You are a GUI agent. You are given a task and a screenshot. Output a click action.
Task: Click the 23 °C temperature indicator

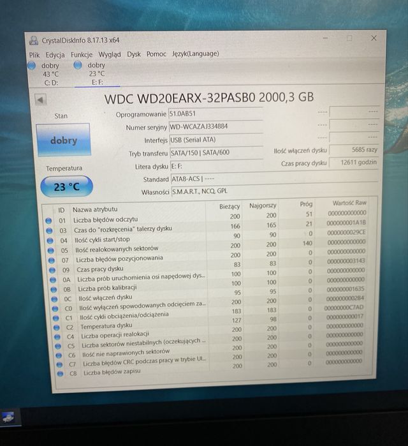67,186
